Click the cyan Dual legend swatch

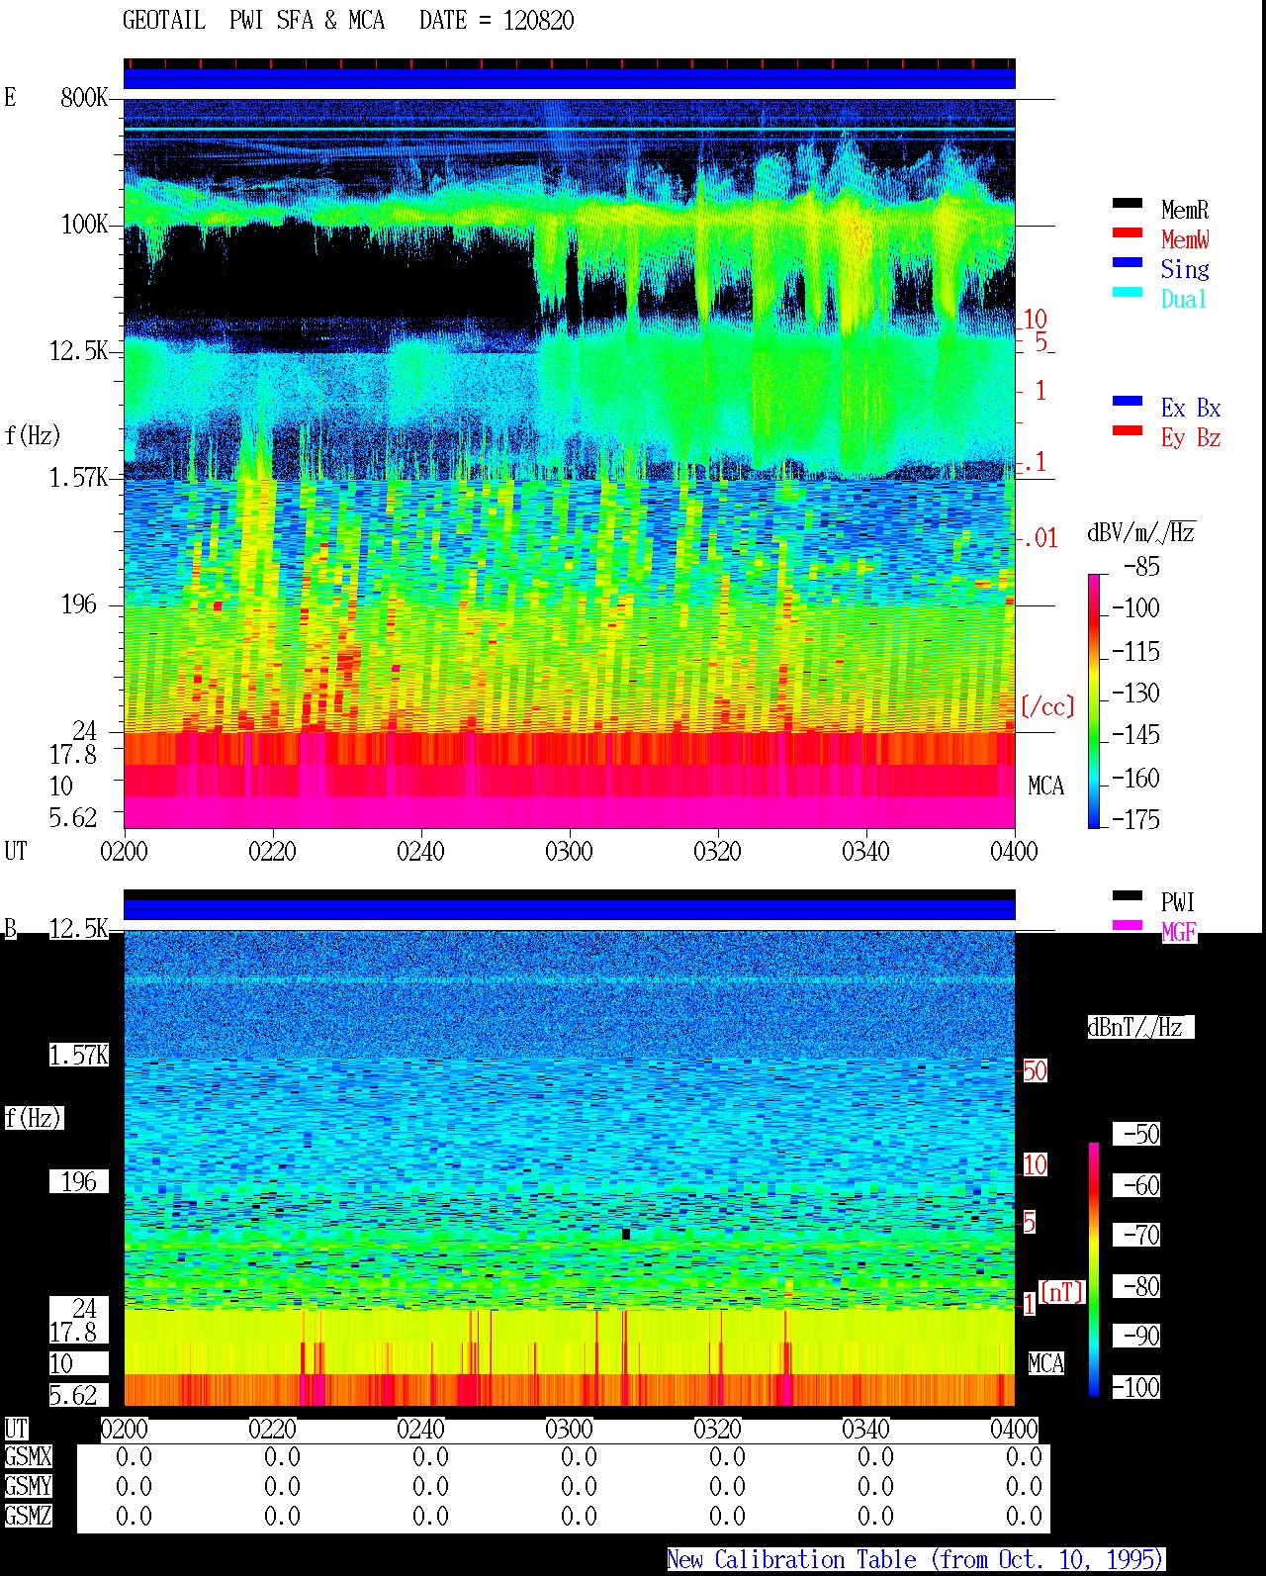click(1128, 292)
